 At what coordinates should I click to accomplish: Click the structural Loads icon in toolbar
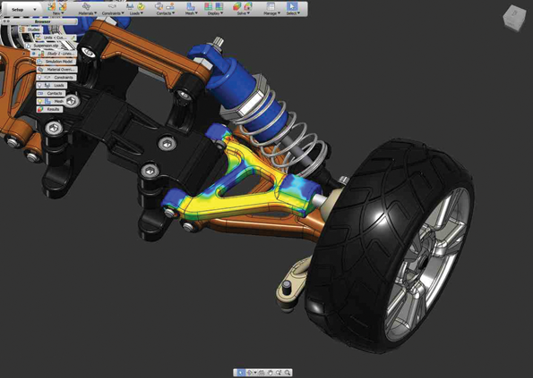(x=130, y=6)
